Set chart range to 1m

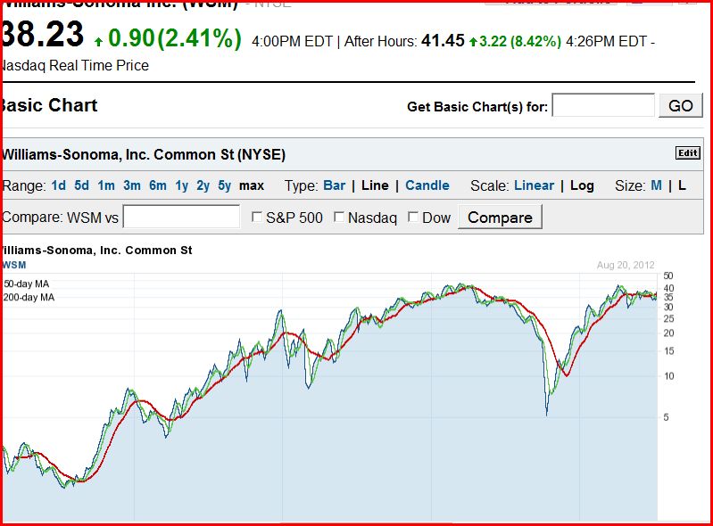coord(106,185)
